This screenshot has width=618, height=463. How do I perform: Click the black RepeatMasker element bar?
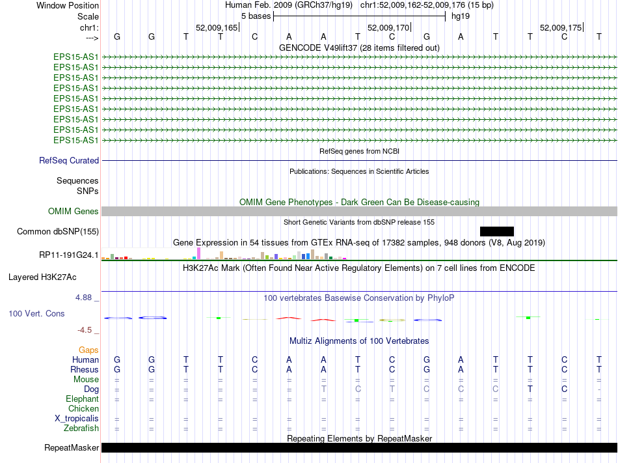pyautogui.click(x=359, y=447)
